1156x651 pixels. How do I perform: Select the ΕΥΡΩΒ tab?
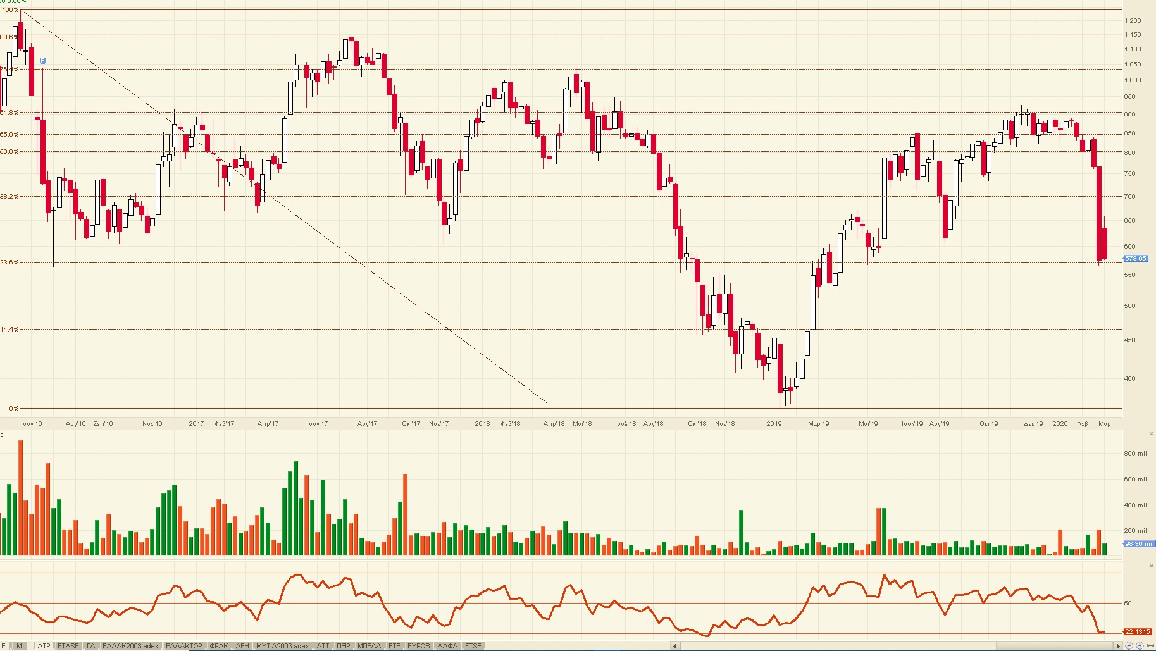point(418,646)
